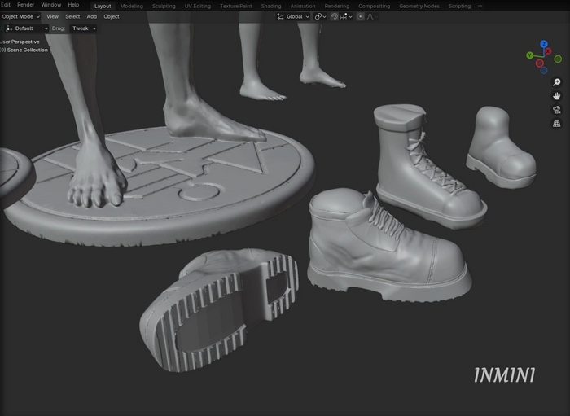Add a new workspace with plus button
570x416 pixels.
[x=480, y=6]
